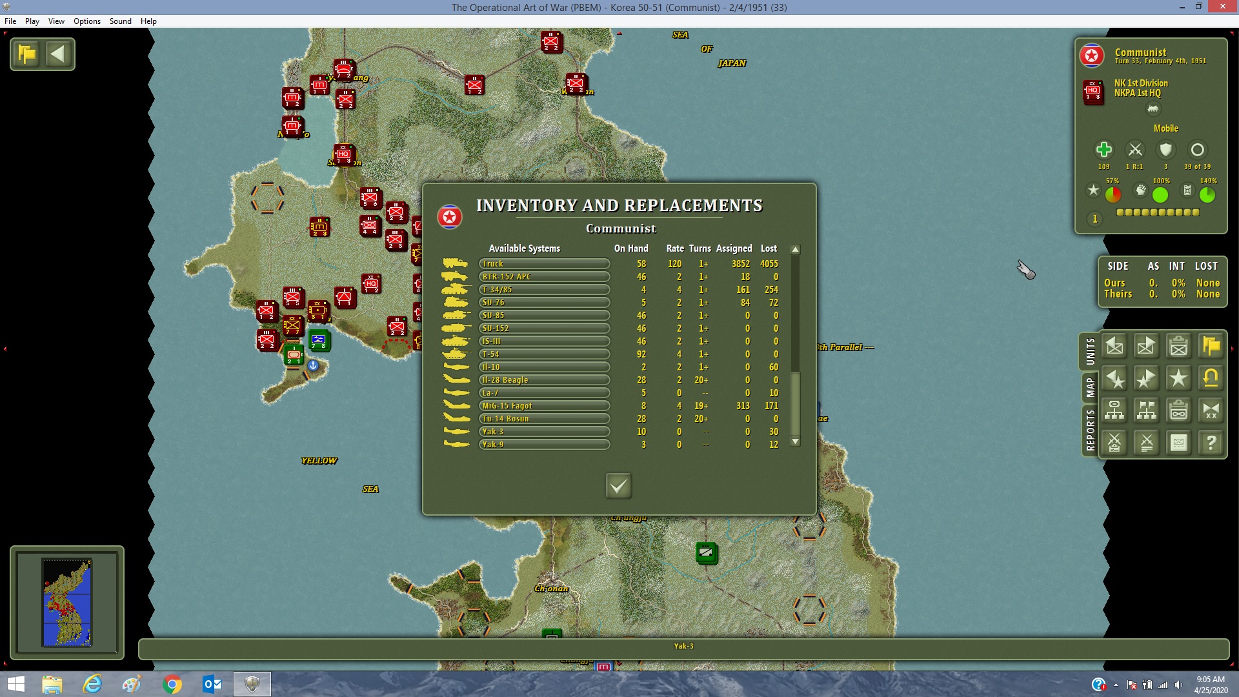Select the T-54 system bar
Viewport: 1239px width, 697px height.
pos(544,354)
